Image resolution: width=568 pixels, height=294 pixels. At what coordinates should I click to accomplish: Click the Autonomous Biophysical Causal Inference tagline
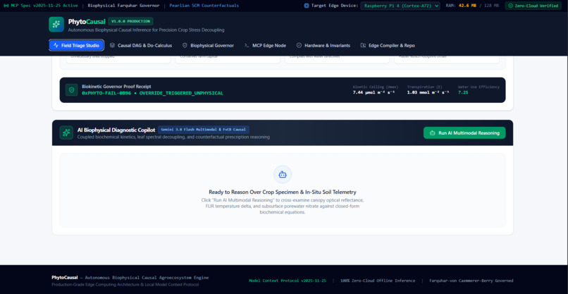coord(146,30)
